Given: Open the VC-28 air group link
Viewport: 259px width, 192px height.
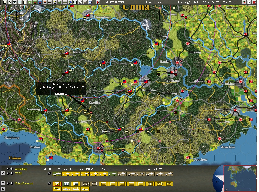Looking at the screenshot, I should (x=18, y=173).
